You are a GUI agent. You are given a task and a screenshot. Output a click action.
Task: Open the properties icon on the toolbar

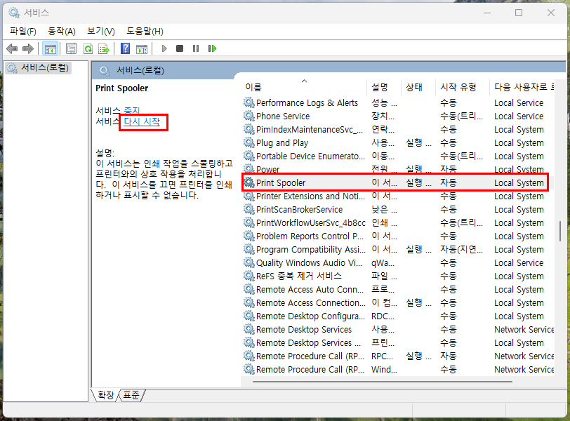pos(71,48)
